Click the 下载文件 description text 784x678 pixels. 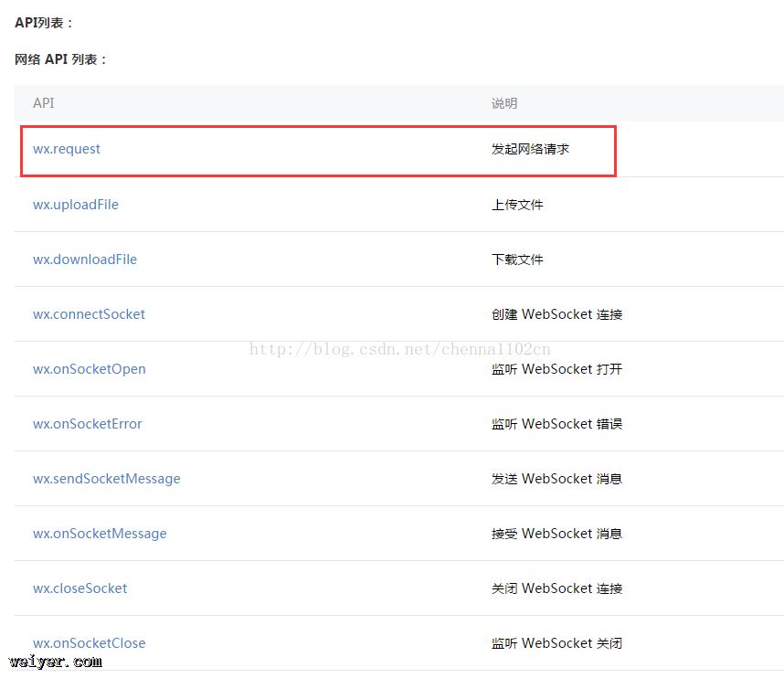(x=517, y=260)
